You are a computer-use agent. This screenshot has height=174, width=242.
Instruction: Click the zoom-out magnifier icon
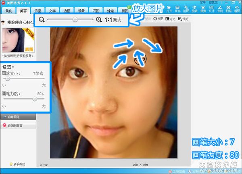click(x=42, y=20)
